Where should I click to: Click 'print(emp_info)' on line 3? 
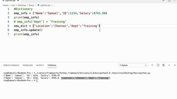(x=27, y=18)
